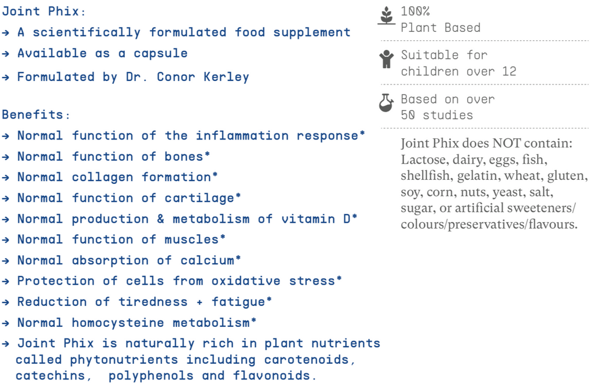Viewport: 592px width, 387px height.
Task: Click arrow bullet beside "Available as a capsule"
Action: pos(5,53)
